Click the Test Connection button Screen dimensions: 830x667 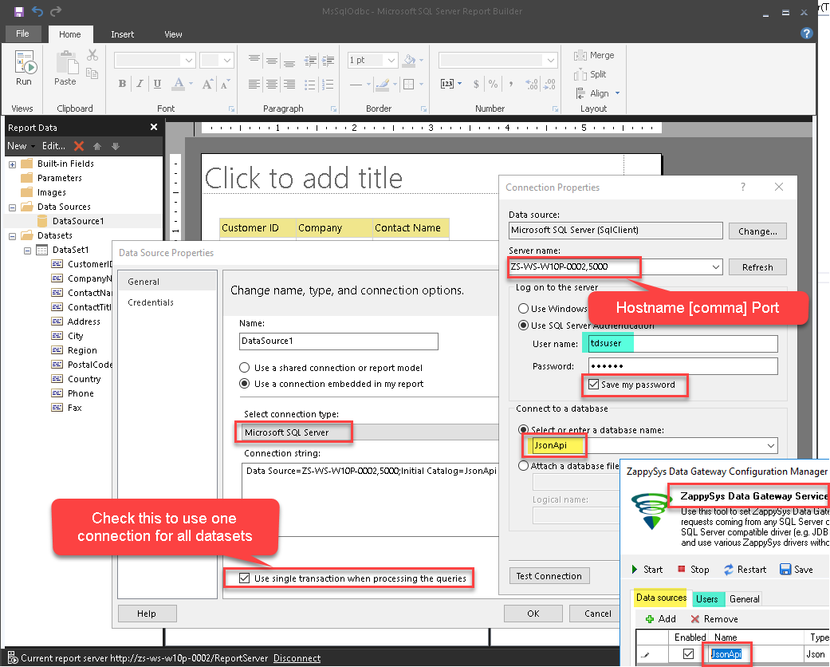(549, 576)
